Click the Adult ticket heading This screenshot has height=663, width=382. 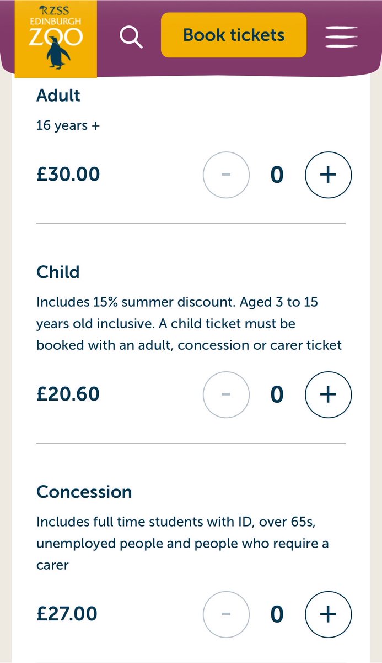click(58, 96)
